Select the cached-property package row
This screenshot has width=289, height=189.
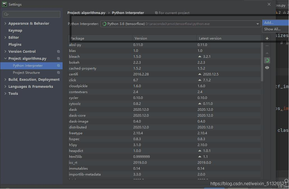point(164,68)
